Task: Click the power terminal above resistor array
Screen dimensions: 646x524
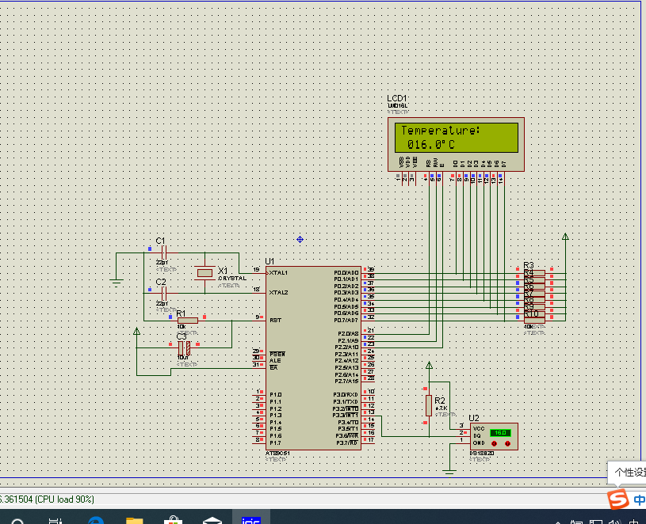Action: (565, 237)
